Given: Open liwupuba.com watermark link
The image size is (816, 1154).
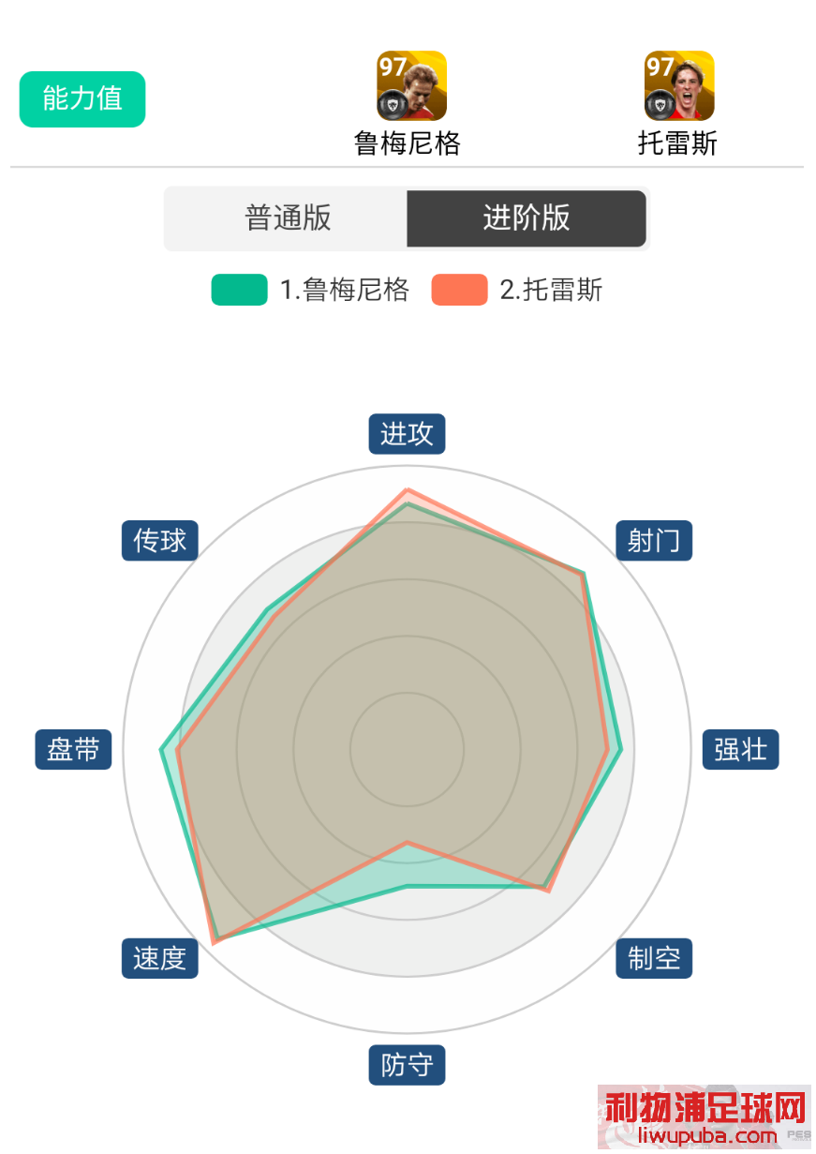Looking at the screenshot, I should [x=708, y=1136].
